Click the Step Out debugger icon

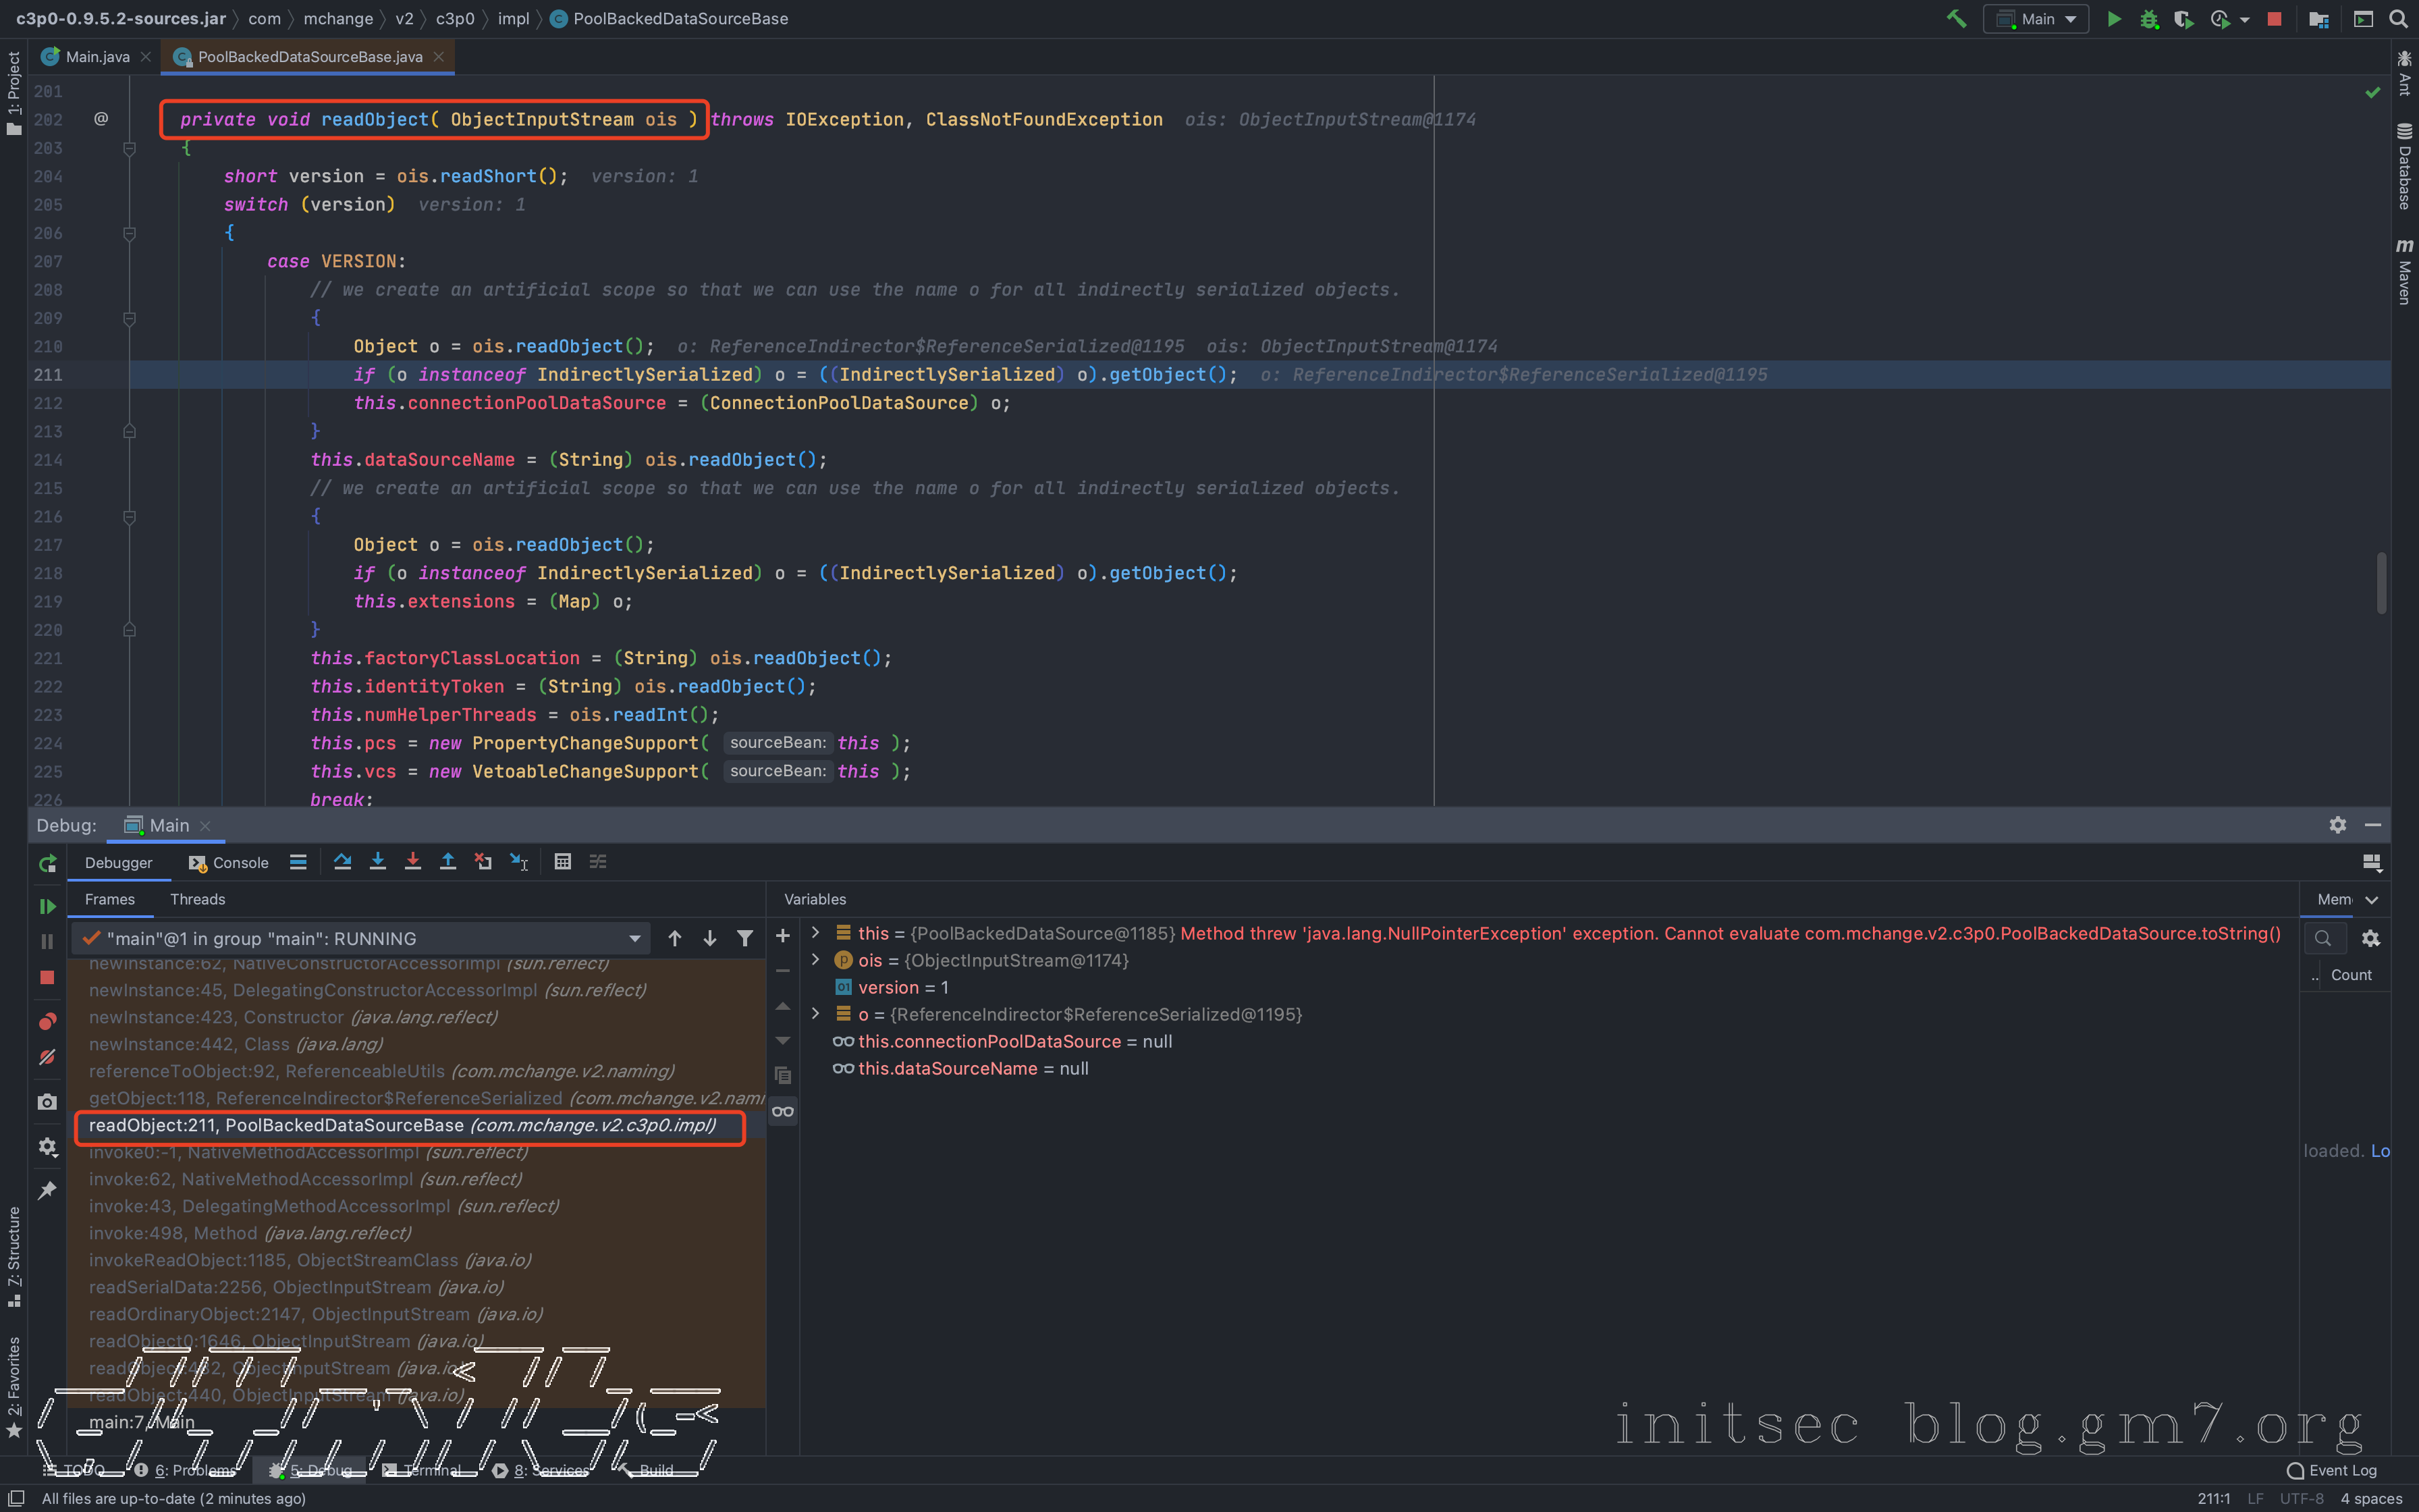447,861
